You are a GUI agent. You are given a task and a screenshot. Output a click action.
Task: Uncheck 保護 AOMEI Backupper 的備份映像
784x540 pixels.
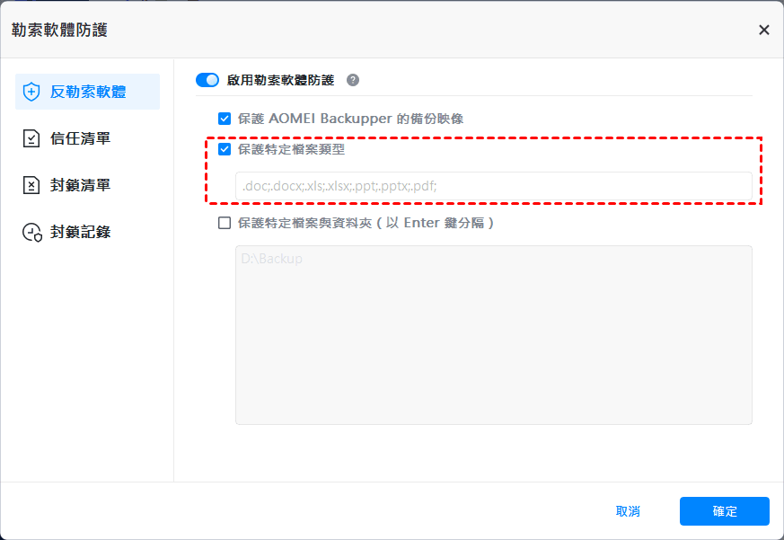pyautogui.click(x=225, y=119)
